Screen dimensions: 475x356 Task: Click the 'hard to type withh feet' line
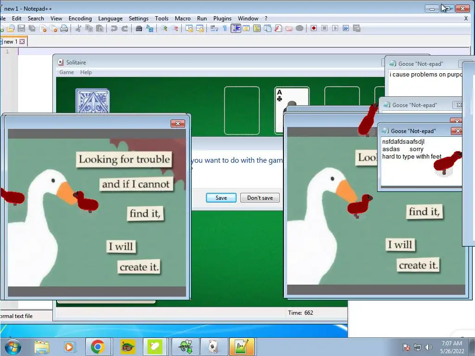pos(412,157)
